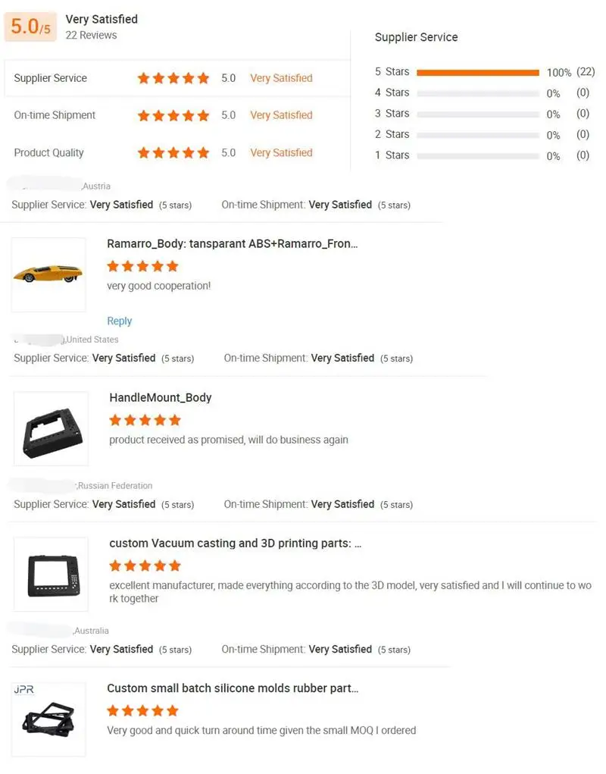Click a star under the Vacuum casting review title

(144, 566)
